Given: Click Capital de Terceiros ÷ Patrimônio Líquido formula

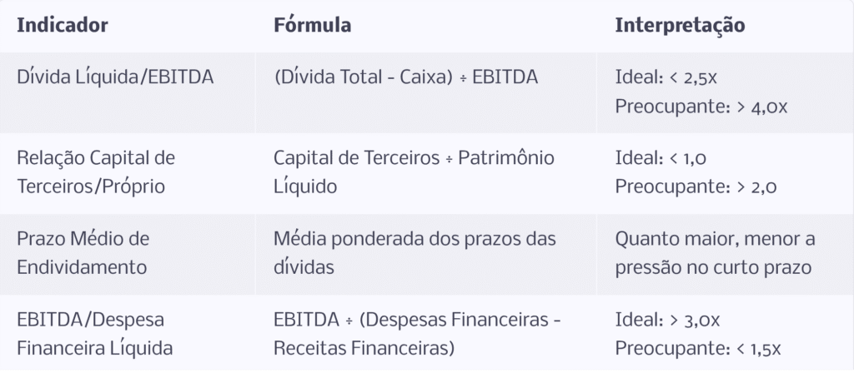Looking at the screenshot, I should point(414,172).
